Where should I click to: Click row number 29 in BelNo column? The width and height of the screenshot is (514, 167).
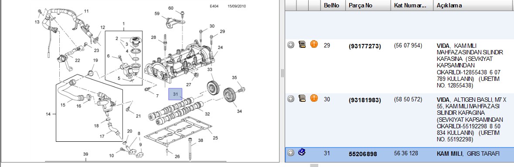pyautogui.click(x=327, y=45)
